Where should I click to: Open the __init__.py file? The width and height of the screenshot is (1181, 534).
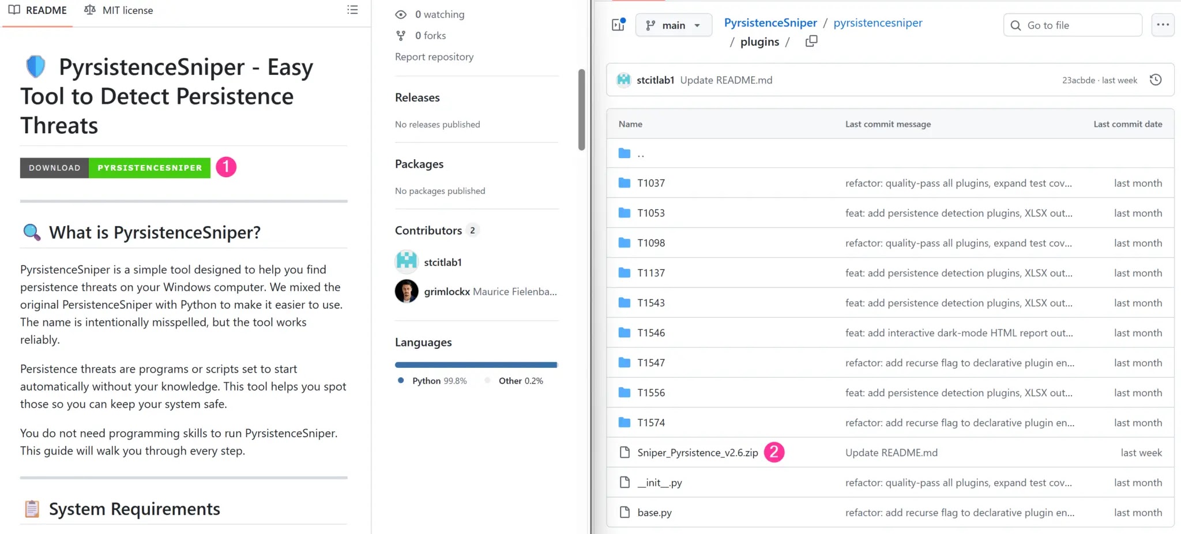660,483
